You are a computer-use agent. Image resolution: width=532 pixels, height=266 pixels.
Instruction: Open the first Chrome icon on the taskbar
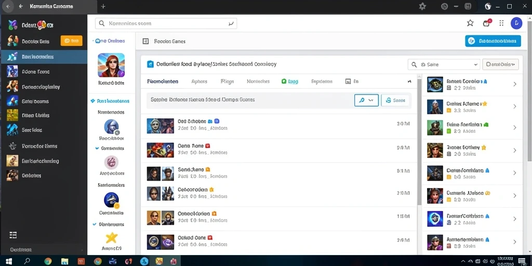click(48, 261)
